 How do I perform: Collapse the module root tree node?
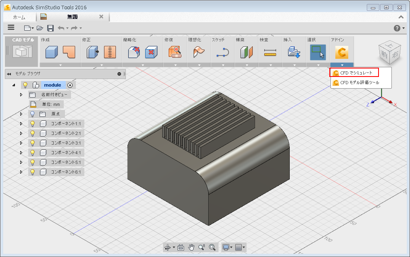coord(14,85)
